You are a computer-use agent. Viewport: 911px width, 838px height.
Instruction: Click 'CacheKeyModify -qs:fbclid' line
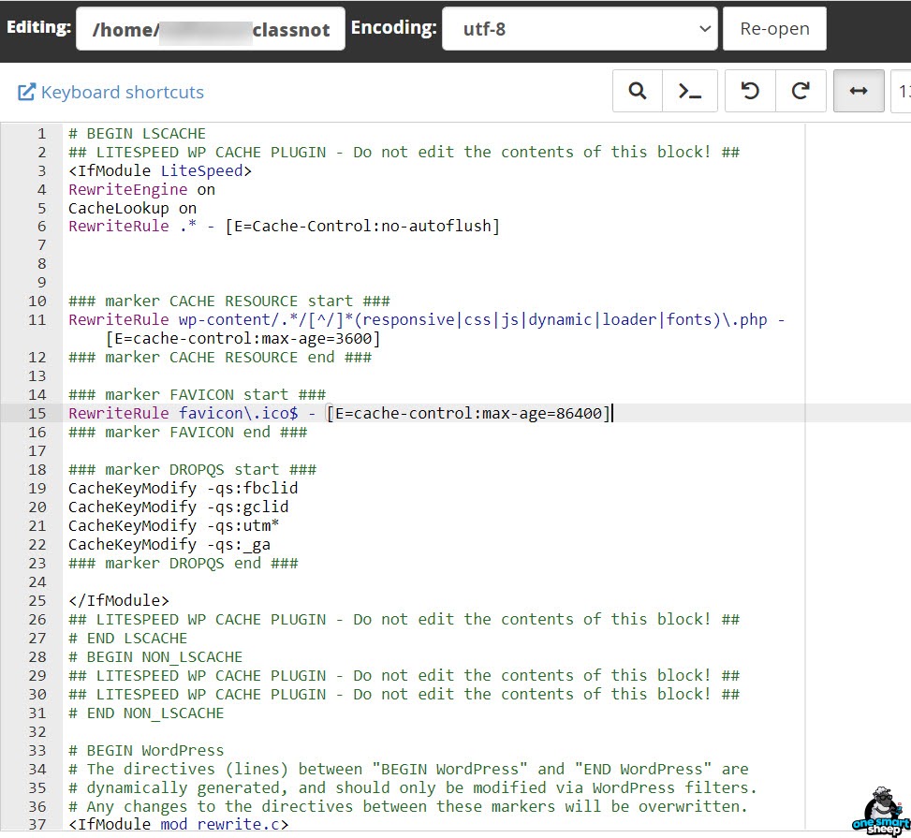[183, 488]
